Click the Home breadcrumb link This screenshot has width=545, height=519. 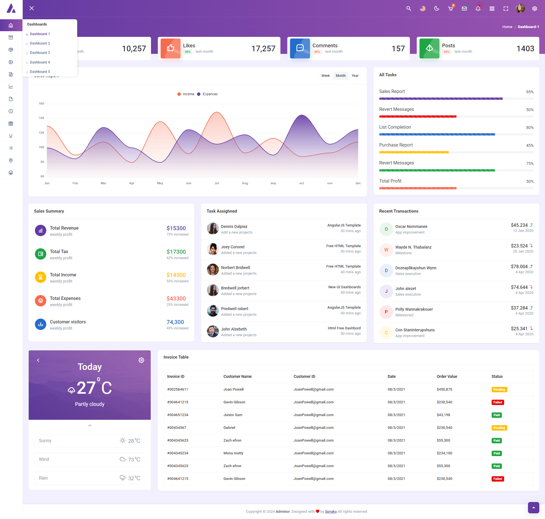coord(507,27)
